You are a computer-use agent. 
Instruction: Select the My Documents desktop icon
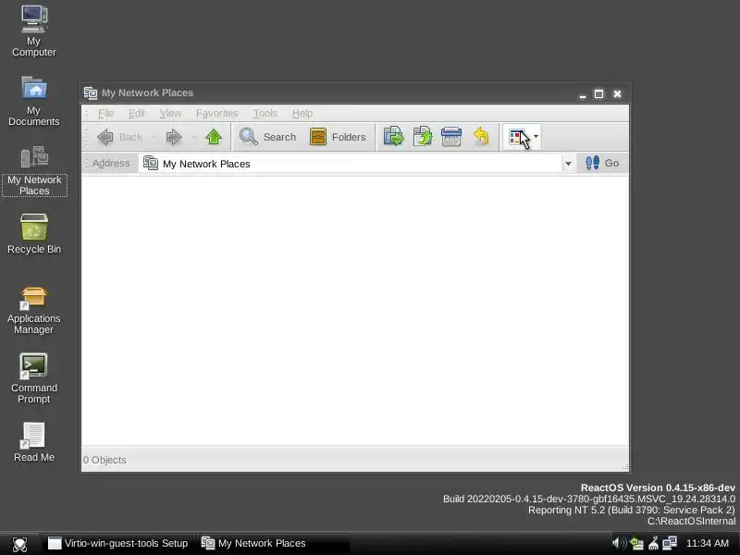coord(34,101)
